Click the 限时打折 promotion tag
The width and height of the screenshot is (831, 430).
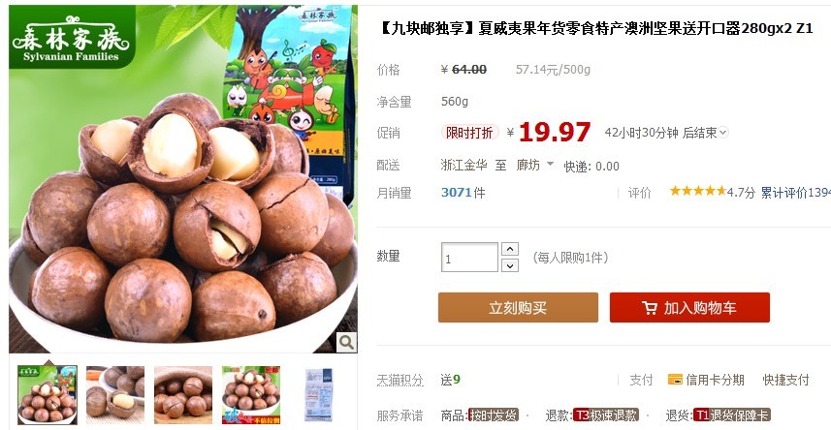point(469,133)
